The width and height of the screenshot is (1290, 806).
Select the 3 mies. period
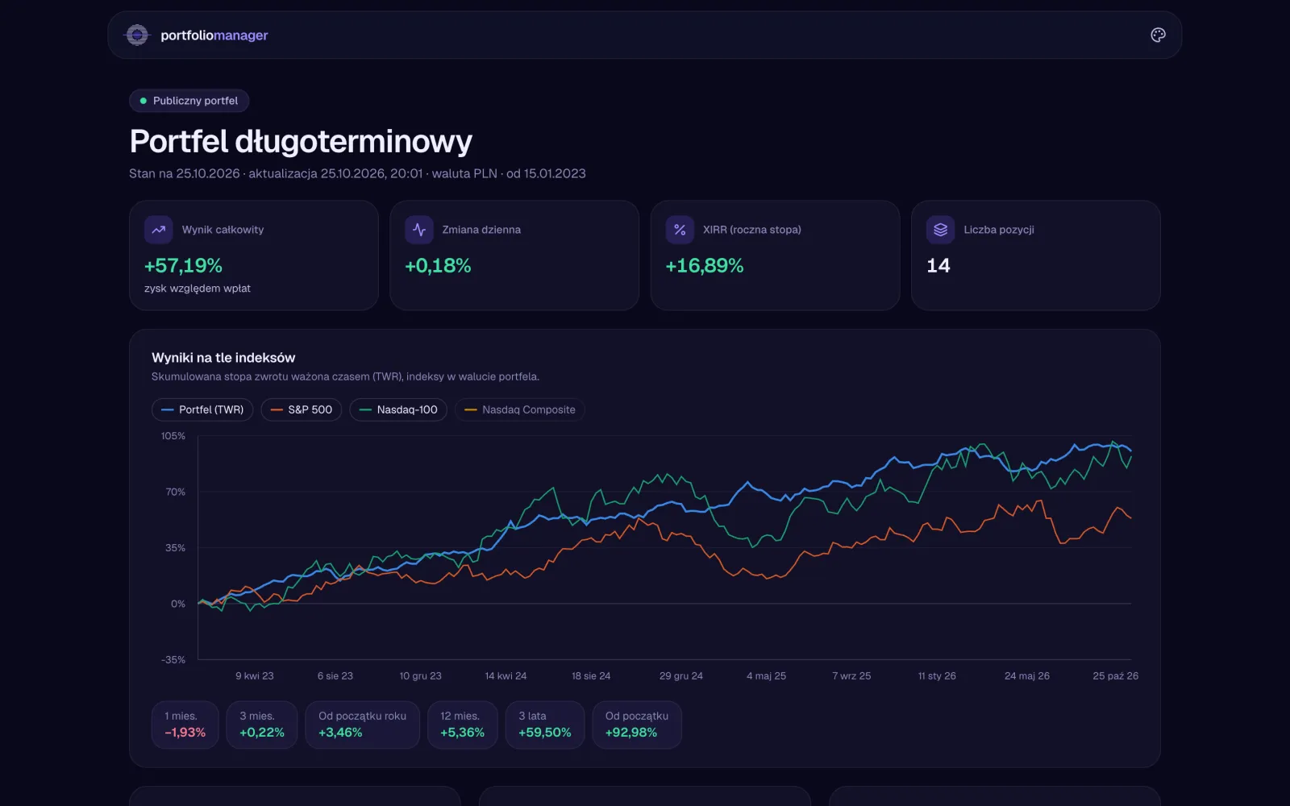[262, 725]
